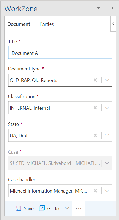Click the Save floppy disk icon
Viewport: 119px width, 220px height.
[x=18, y=208]
